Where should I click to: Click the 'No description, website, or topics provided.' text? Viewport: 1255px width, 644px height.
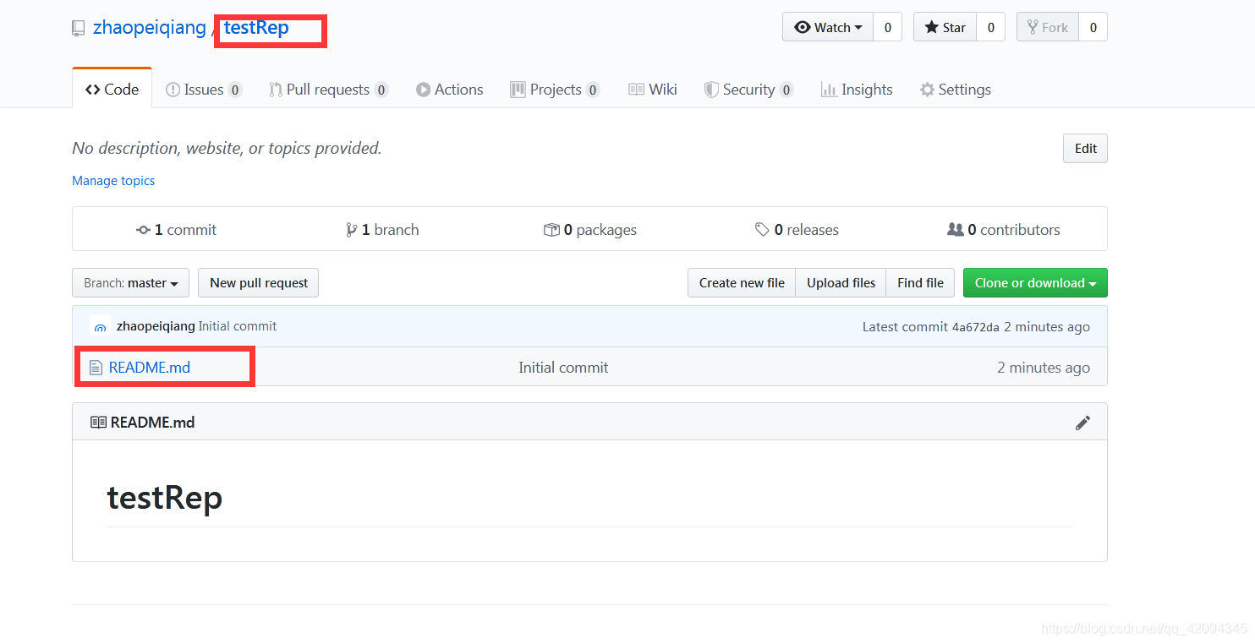click(x=227, y=149)
